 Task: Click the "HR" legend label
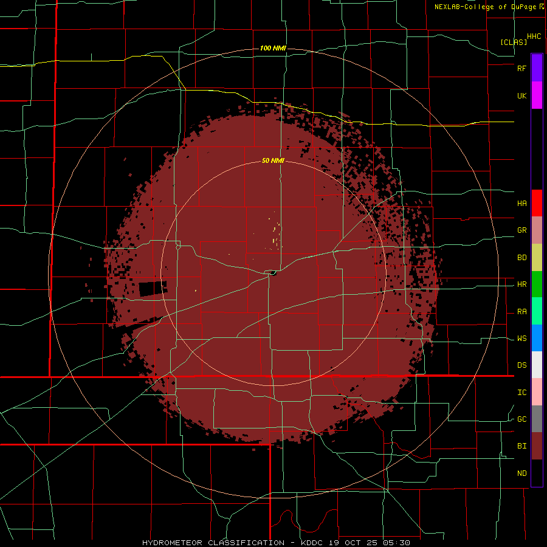(x=521, y=284)
